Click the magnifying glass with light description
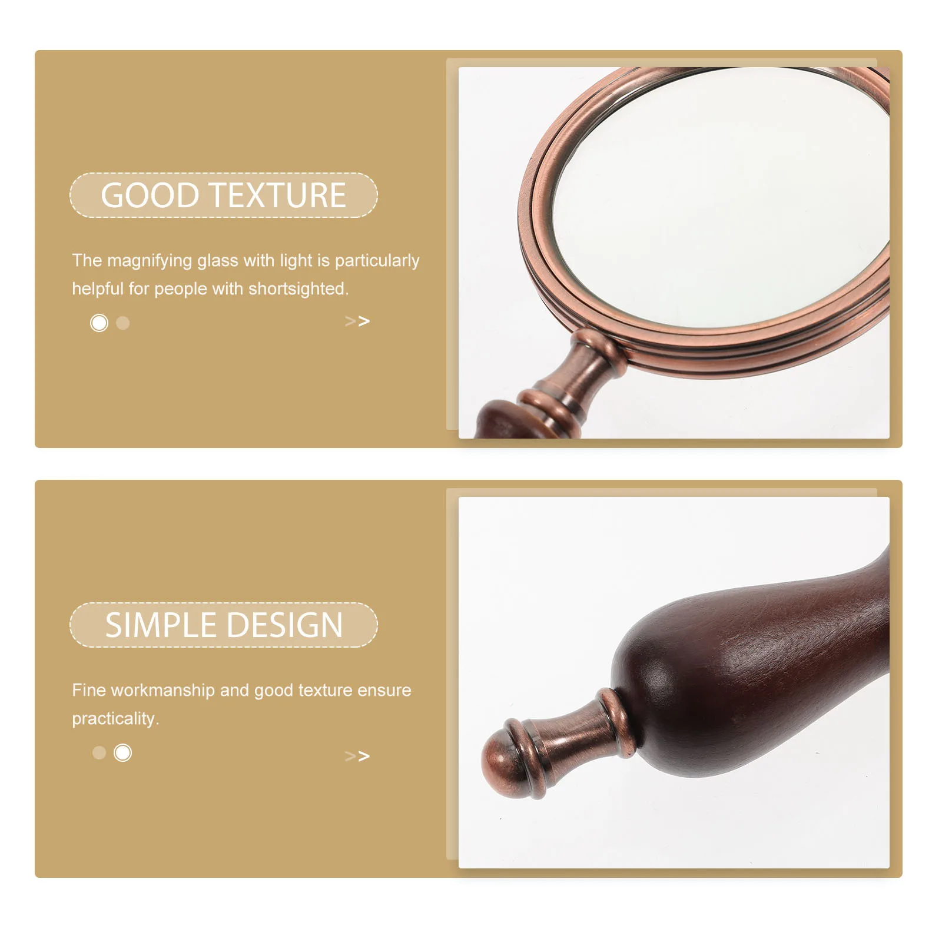Image resolution: width=942 pixels, height=942 pixels. coord(246,274)
